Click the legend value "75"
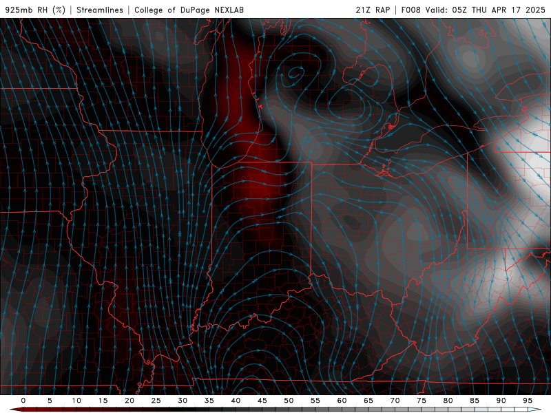The height and width of the screenshot is (413, 551). tap(422, 401)
